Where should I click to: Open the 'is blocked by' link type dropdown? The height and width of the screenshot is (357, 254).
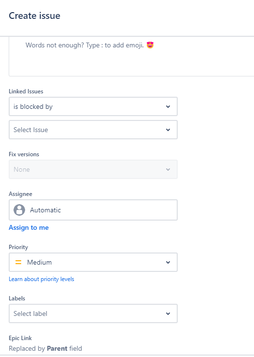tap(93, 106)
